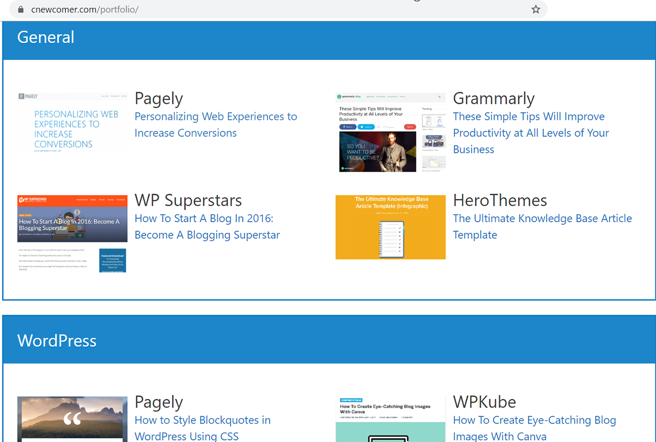View site security via the lock icon
656x442 pixels.
21,9
